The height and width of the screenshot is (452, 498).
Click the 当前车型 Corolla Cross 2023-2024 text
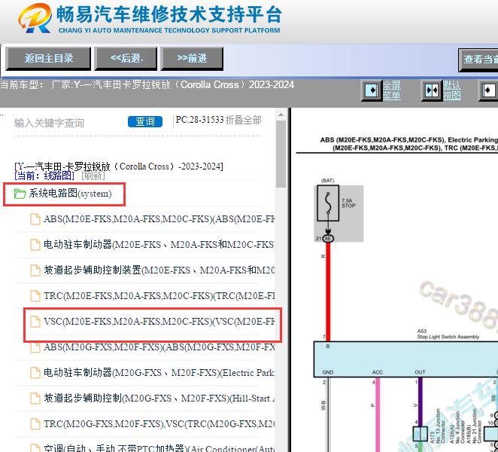pos(147,85)
